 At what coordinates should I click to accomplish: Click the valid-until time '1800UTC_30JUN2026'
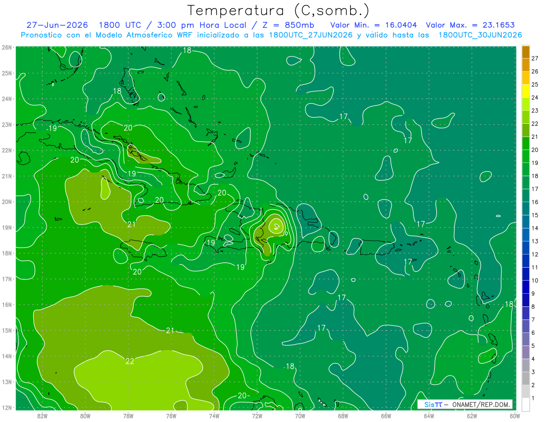point(480,35)
